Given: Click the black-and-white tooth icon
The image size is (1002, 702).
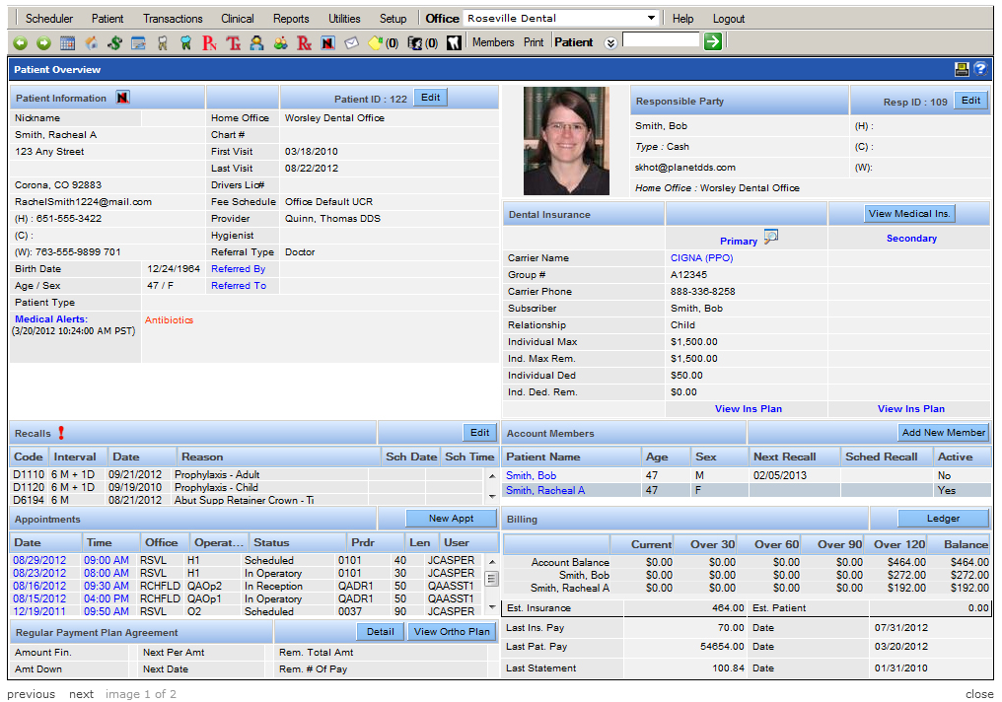Looking at the screenshot, I should pyautogui.click(x=454, y=42).
